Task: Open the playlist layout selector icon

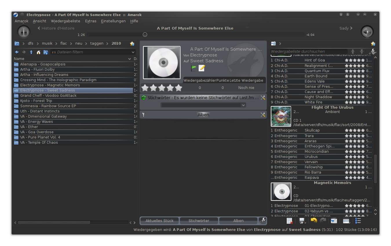Action: pos(346,221)
